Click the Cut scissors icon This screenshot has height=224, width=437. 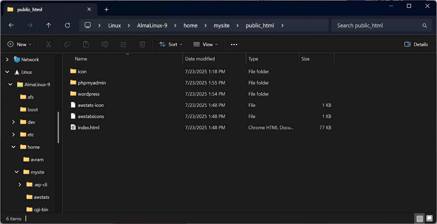[48, 44]
